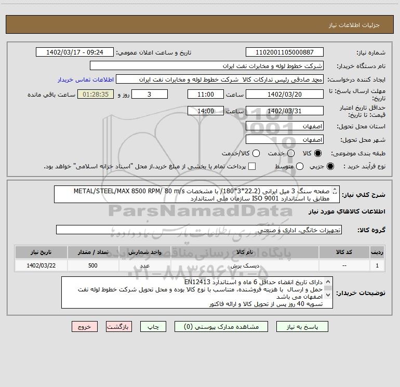The width and height of the screenshot is (400, 387).
Task: Click the 14:00 validity time field
Action: pos(206,111)
